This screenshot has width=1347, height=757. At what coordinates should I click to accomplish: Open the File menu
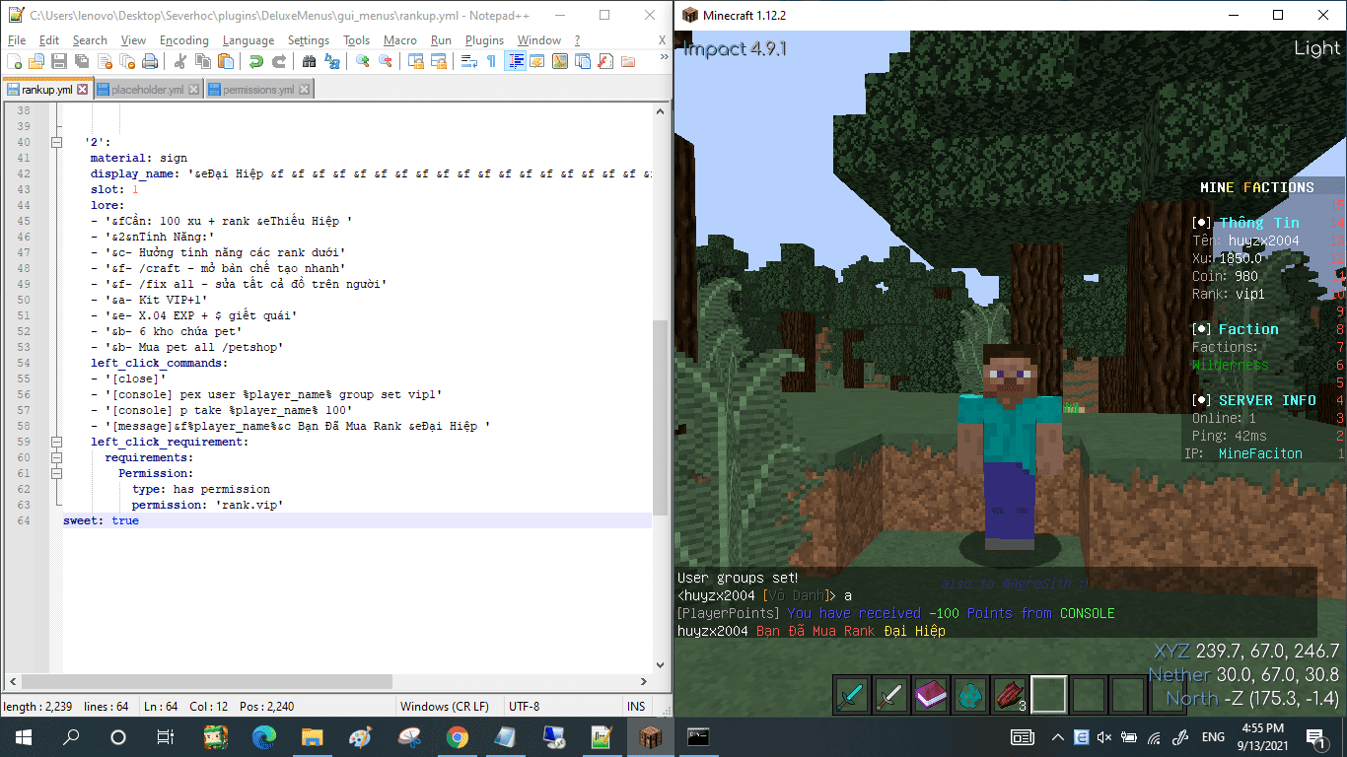tap(17, 40)
